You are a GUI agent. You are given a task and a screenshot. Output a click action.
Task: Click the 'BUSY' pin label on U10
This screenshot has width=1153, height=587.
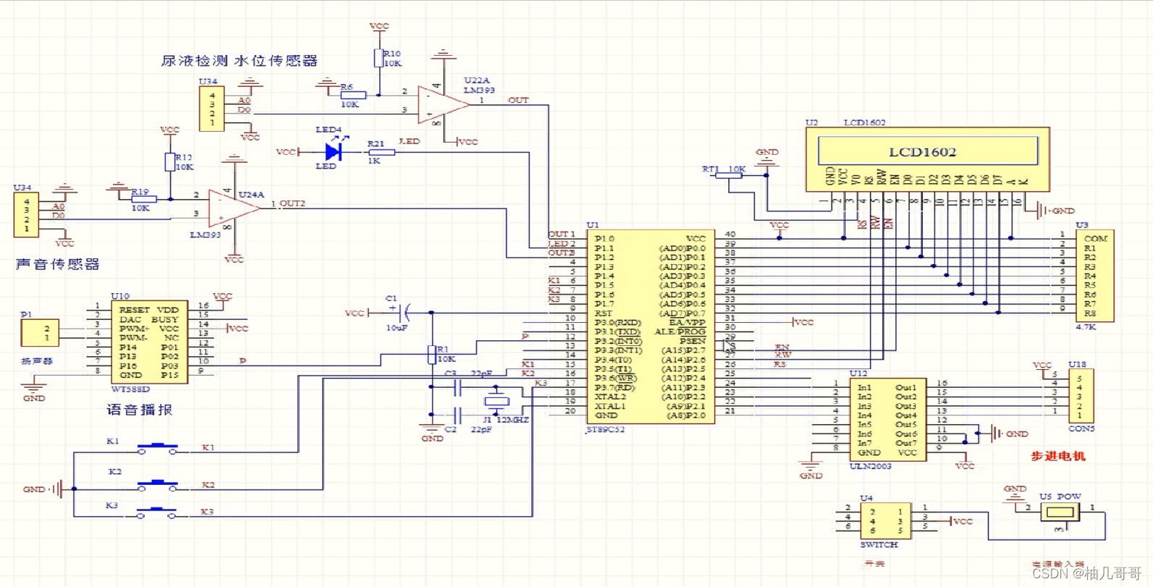tap(165, 319)
